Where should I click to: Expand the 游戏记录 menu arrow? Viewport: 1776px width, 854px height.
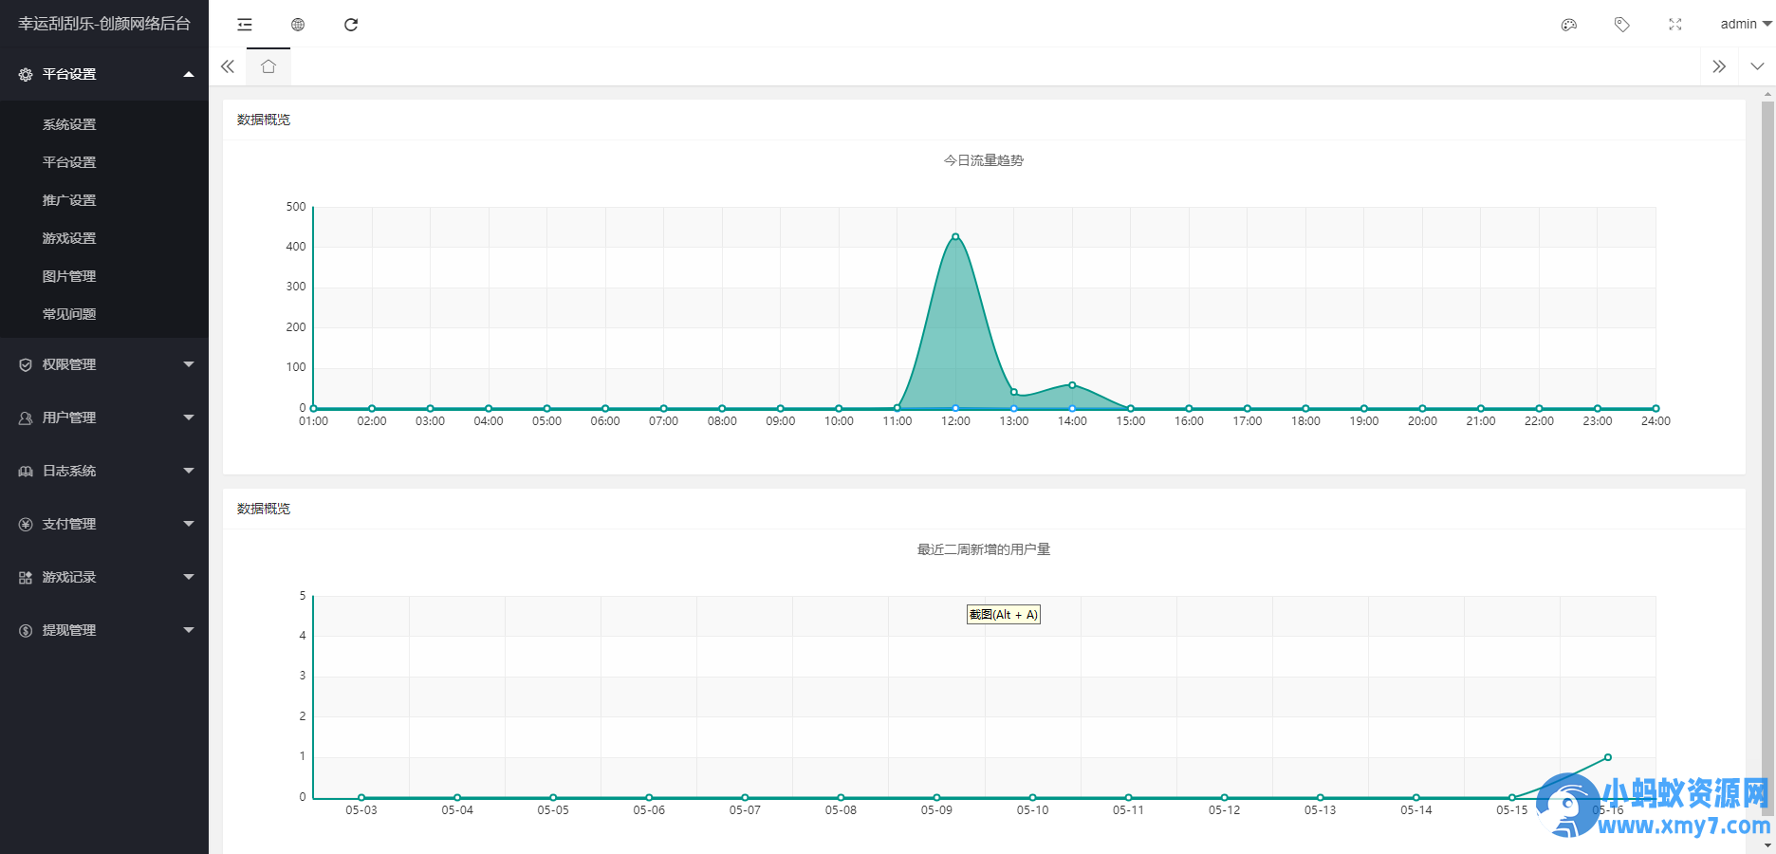(x=189, y=577)
